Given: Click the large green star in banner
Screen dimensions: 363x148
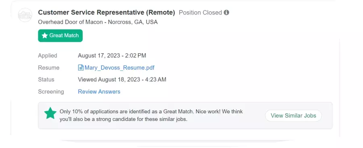Looking at the screenshot, I should pos(50,113).
